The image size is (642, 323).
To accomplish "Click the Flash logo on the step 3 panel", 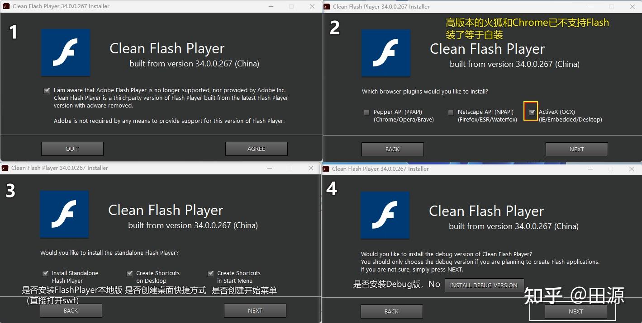I will coord(64,214).
